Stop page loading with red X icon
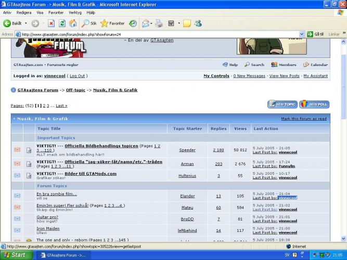Viewport: 347px width, 260px height. (51, 23)
